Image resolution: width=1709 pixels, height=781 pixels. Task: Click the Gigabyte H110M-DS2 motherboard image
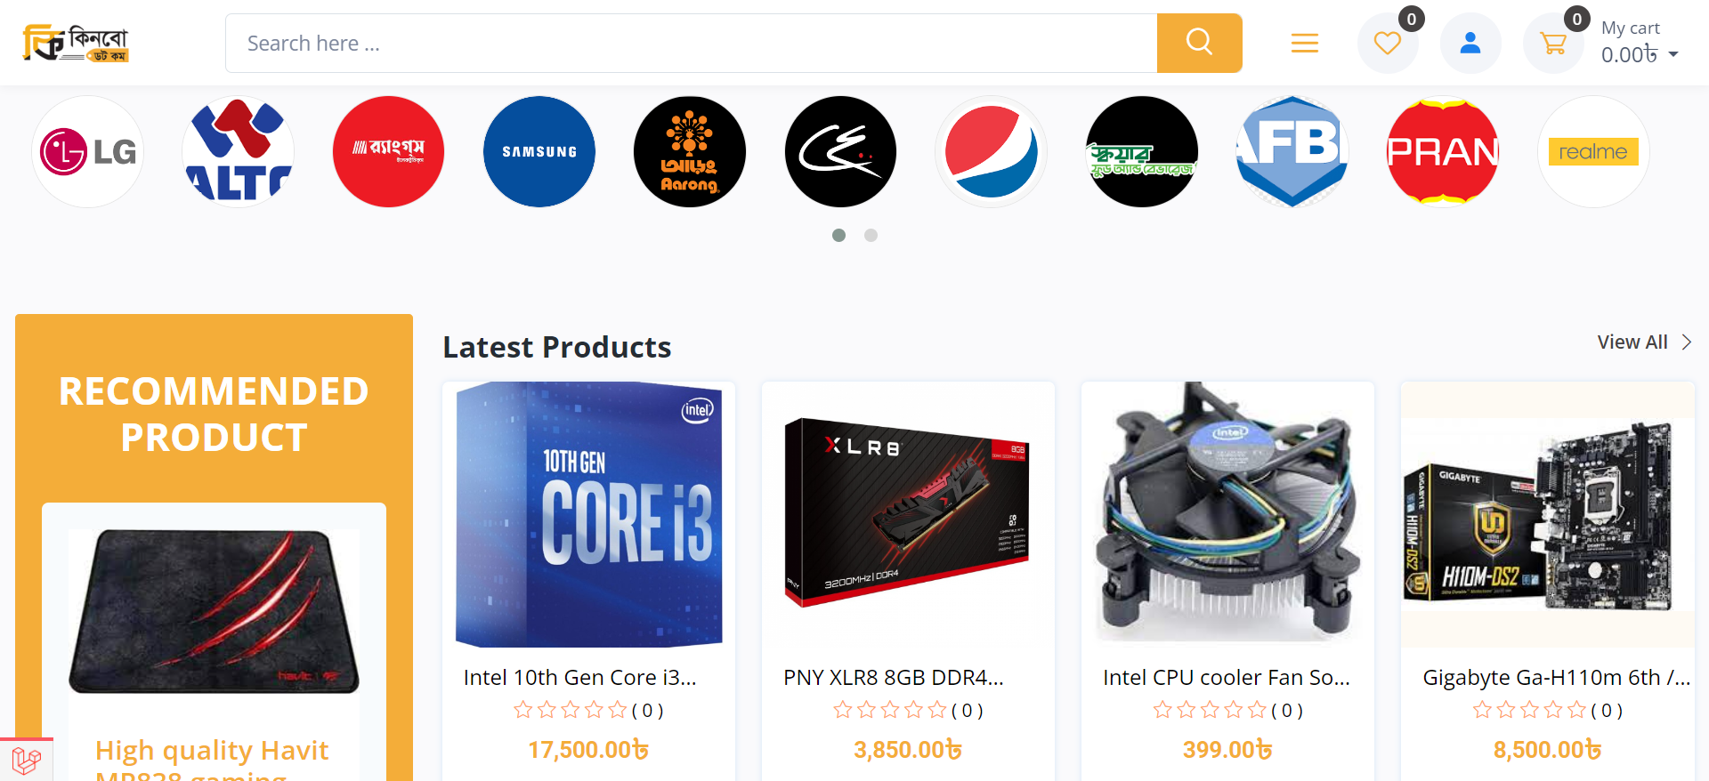pyautogui.click(x=1547, y=514)
